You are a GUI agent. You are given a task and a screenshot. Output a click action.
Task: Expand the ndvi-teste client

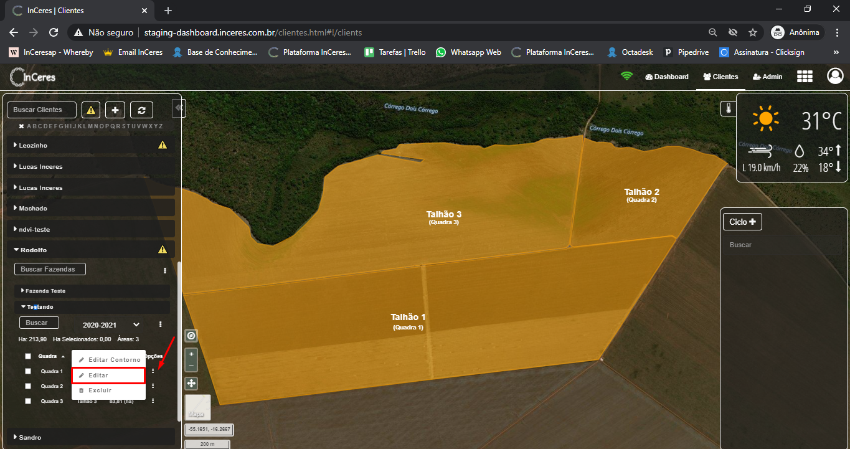[90, 229]
